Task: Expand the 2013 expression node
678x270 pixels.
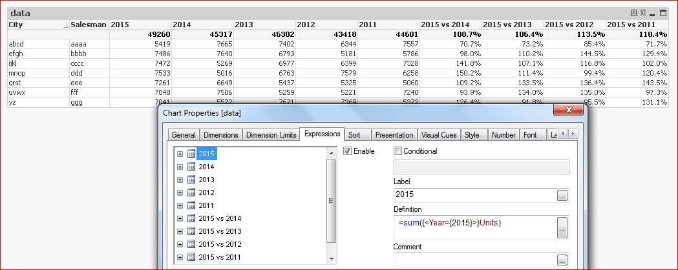Action: pyautogui.click(x=180, y=180)
